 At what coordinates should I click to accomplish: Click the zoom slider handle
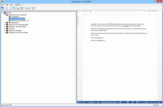(146, 102)
